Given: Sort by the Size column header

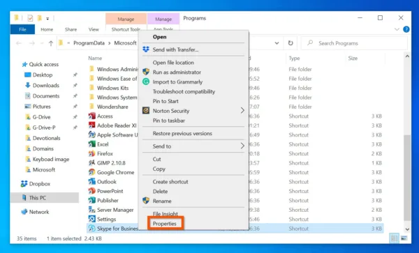Looking at the screenshot, I should [x=353, y=58].
